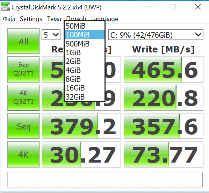The image size is (209, 193).
Task: Start the 4K Q32T1 test
Action: tap(23, 98)
